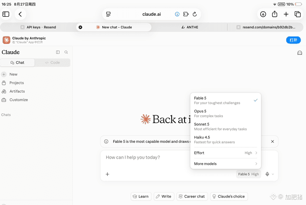Start voice input with the microphone
The height and width of the screenshot is (205, 306).
[x=267, y=174]
